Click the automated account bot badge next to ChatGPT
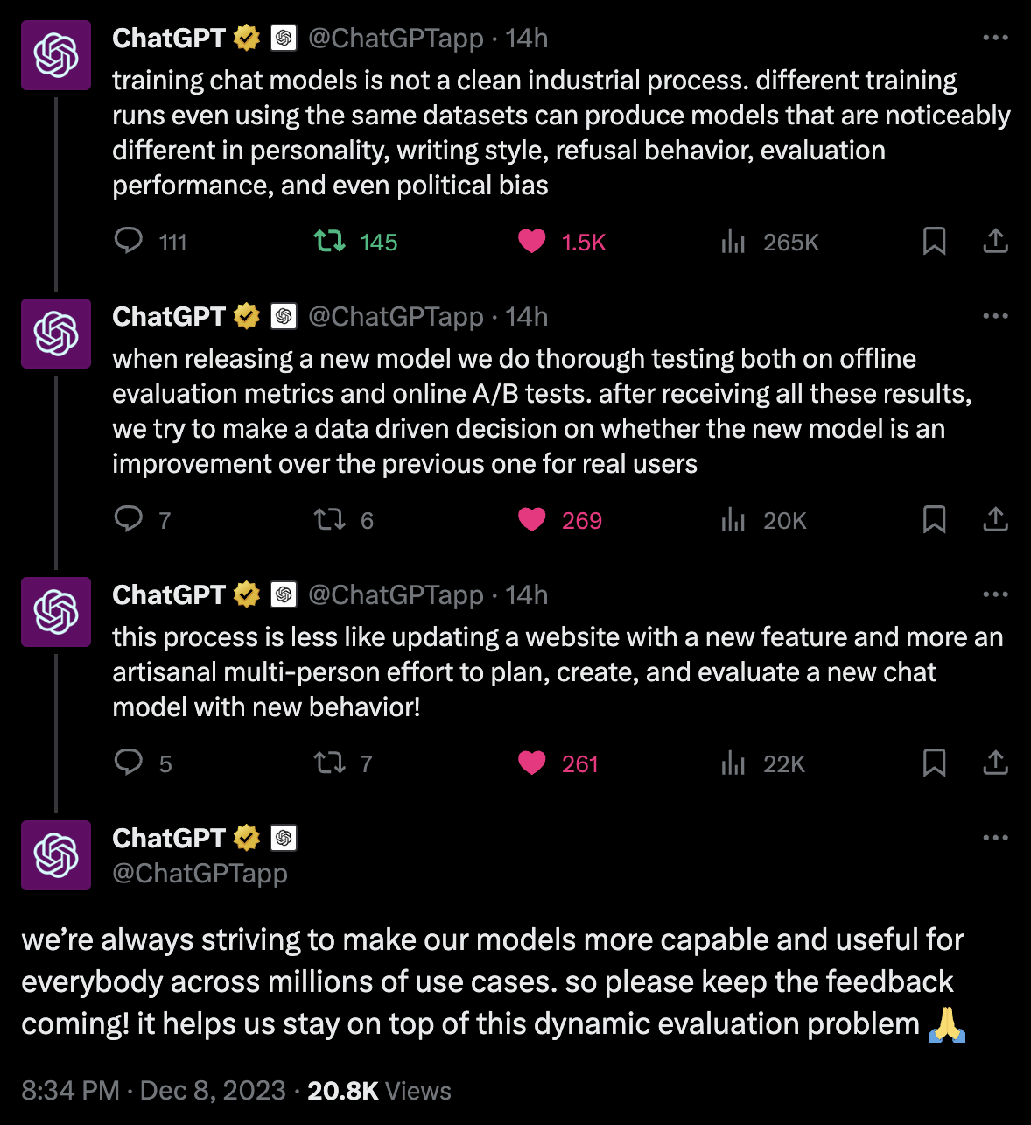Image resolution: width=1031 pixels, height=1125 pixels. 284,38
